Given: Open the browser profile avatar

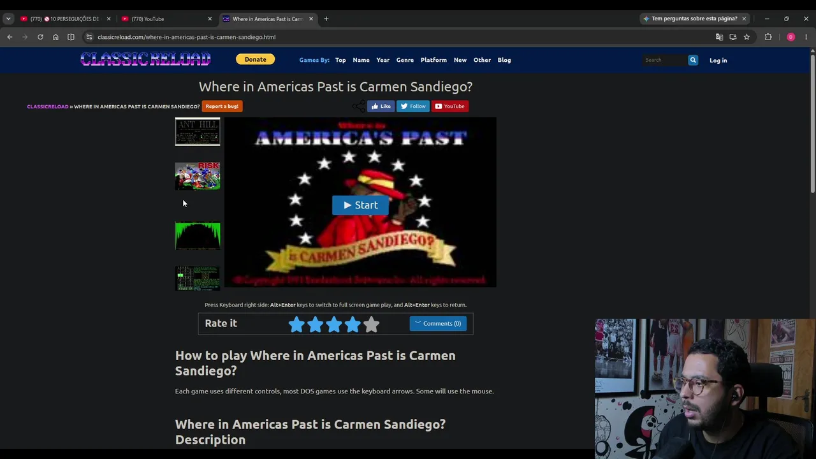Looking at the screenshot, I should click(790, 37).
